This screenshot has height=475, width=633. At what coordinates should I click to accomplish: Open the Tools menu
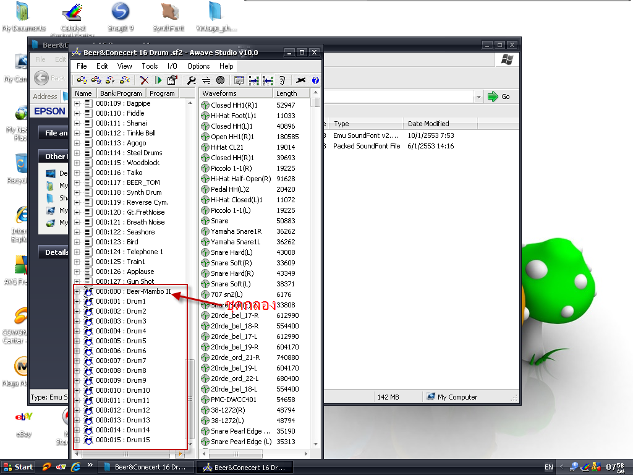click(150, 66)
